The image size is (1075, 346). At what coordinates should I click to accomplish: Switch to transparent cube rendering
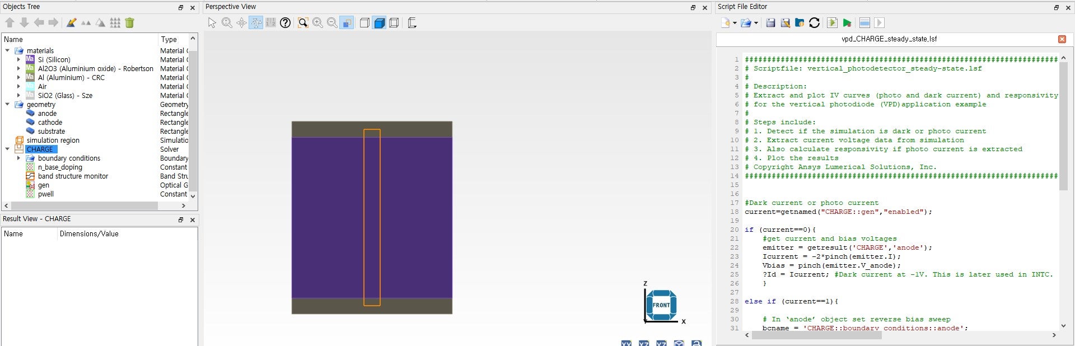coord(394,22)
